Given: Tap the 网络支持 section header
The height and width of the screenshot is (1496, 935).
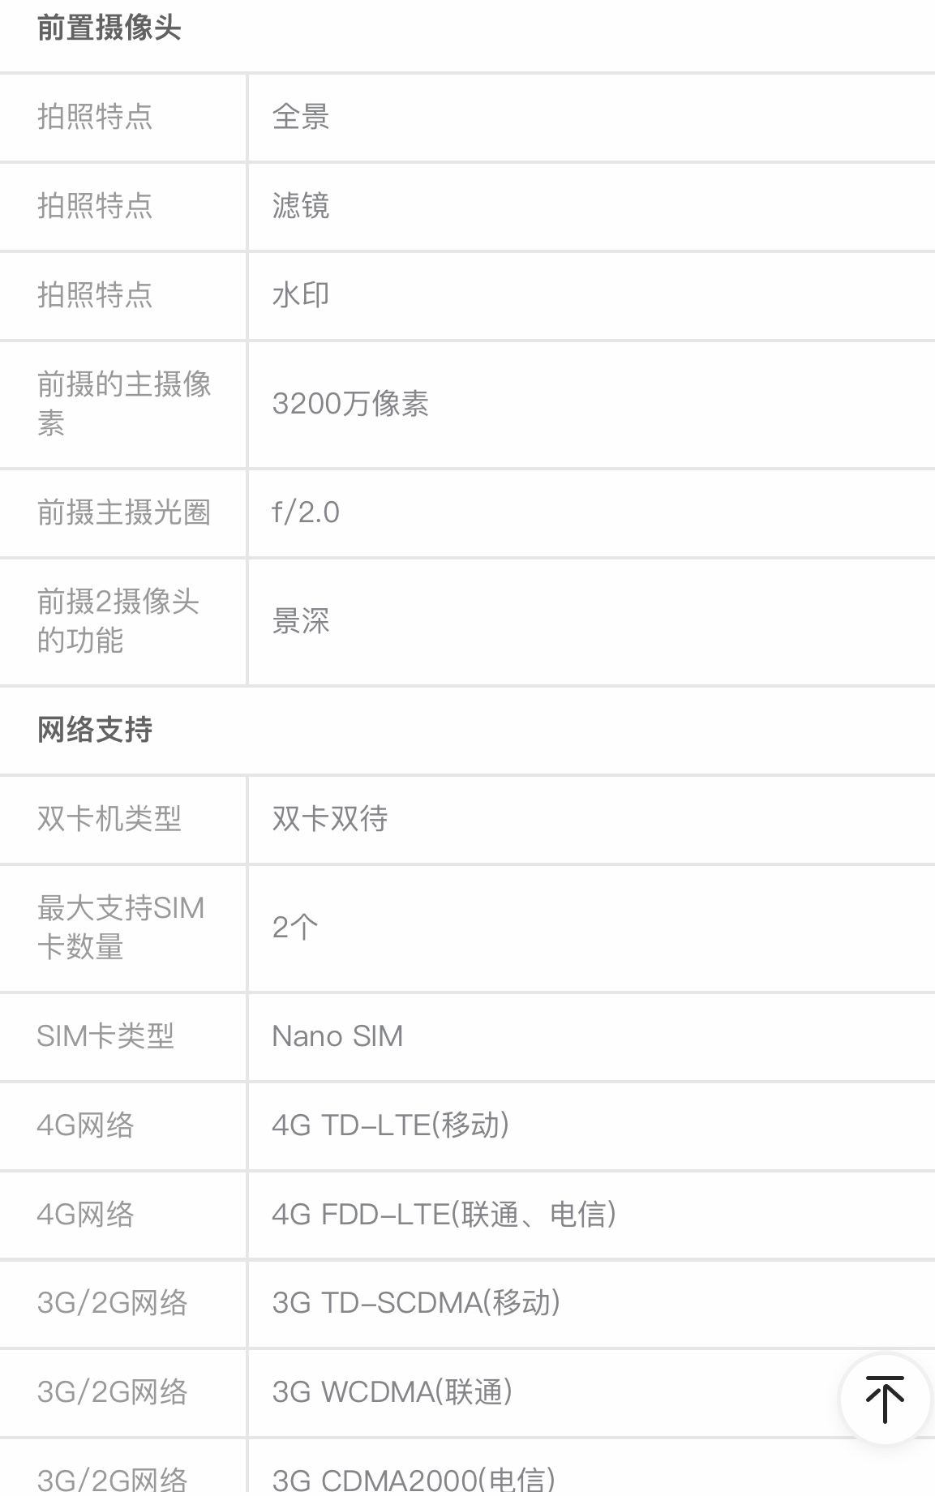Looking at the screenshot, I should pyautogui.click(x=95, y=730).
